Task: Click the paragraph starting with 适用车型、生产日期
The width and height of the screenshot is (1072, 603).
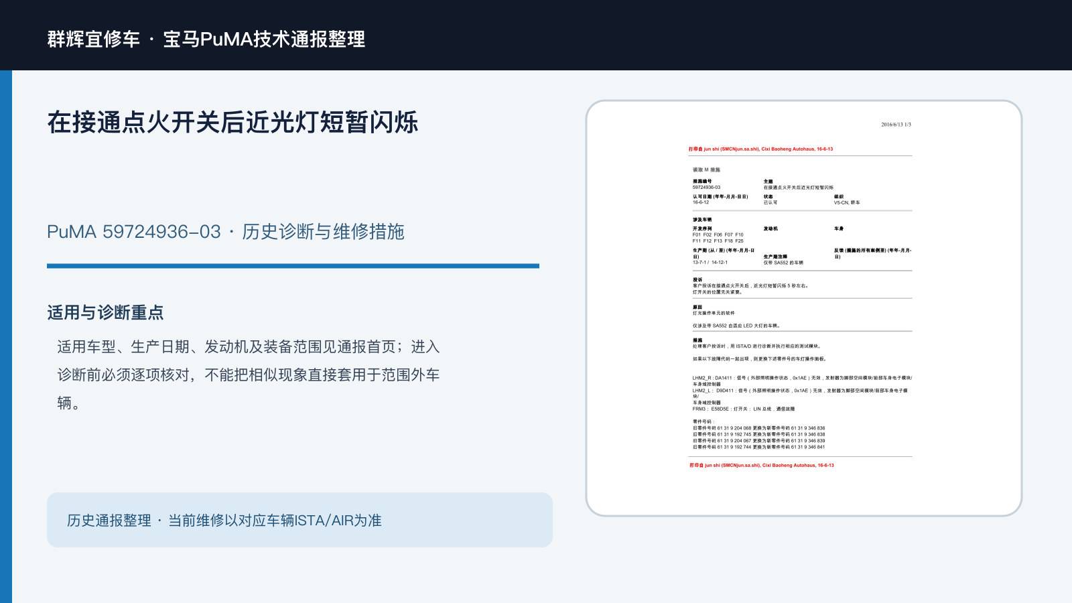Action: pyautogui.click(x=249, y=375)
